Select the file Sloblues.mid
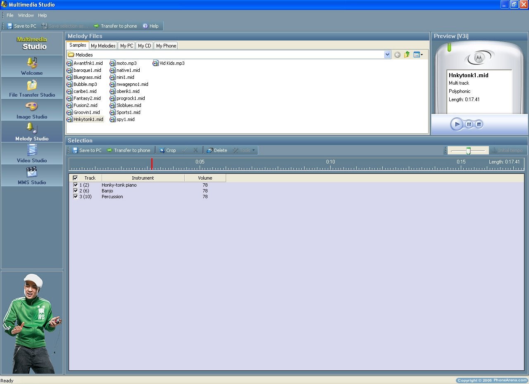The height and width of the screenshot is (384, 529). click(126, 105)
